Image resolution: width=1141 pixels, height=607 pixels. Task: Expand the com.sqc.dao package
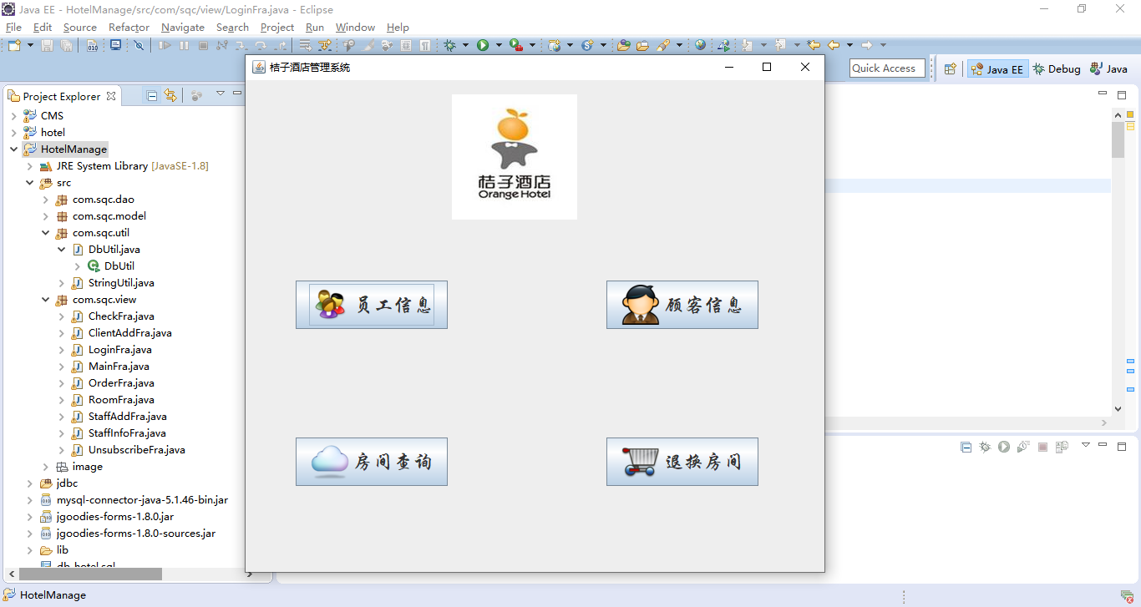[46, 200]
